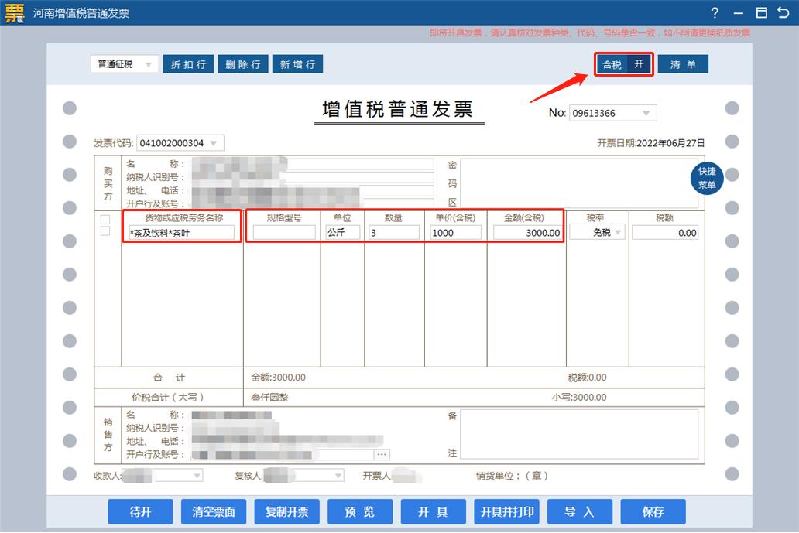This screenshot has height=533, width=799.
Task: Open the 快捷菜单 quick menu
Action: pyautogui.click(x=707, y=177)
